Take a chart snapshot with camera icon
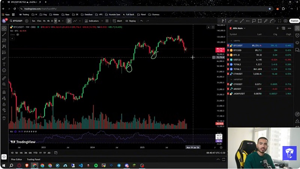Image resolution: width=300 pixels, height=169 pixels. point(286,21)
